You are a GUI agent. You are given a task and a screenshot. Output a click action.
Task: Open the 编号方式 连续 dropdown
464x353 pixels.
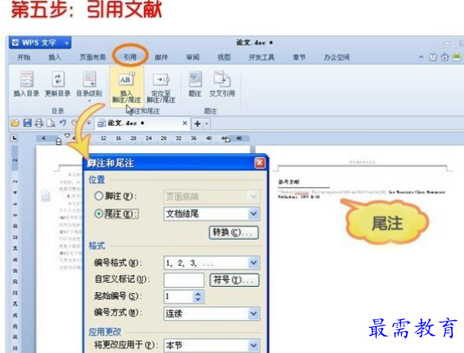(x=253, y=314)
